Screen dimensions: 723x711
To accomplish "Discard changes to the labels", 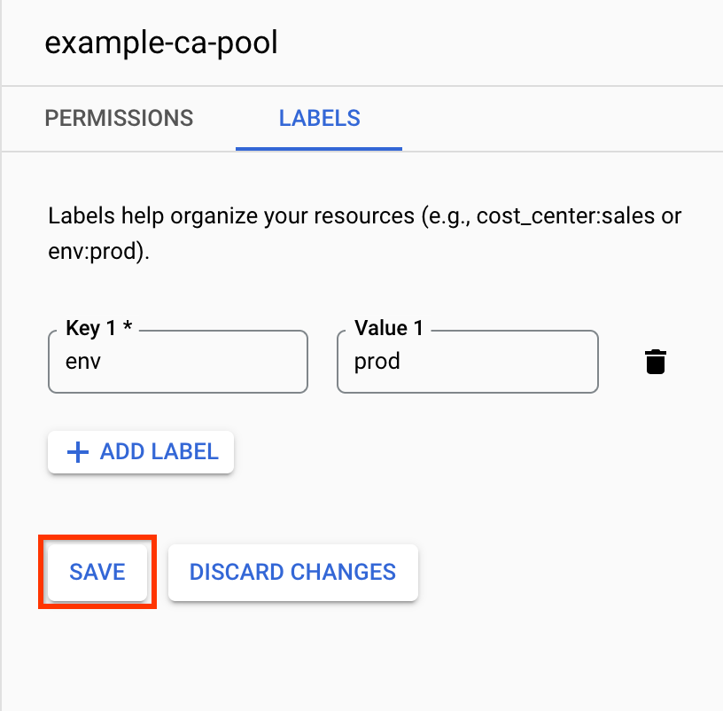I will coord(292,572).
